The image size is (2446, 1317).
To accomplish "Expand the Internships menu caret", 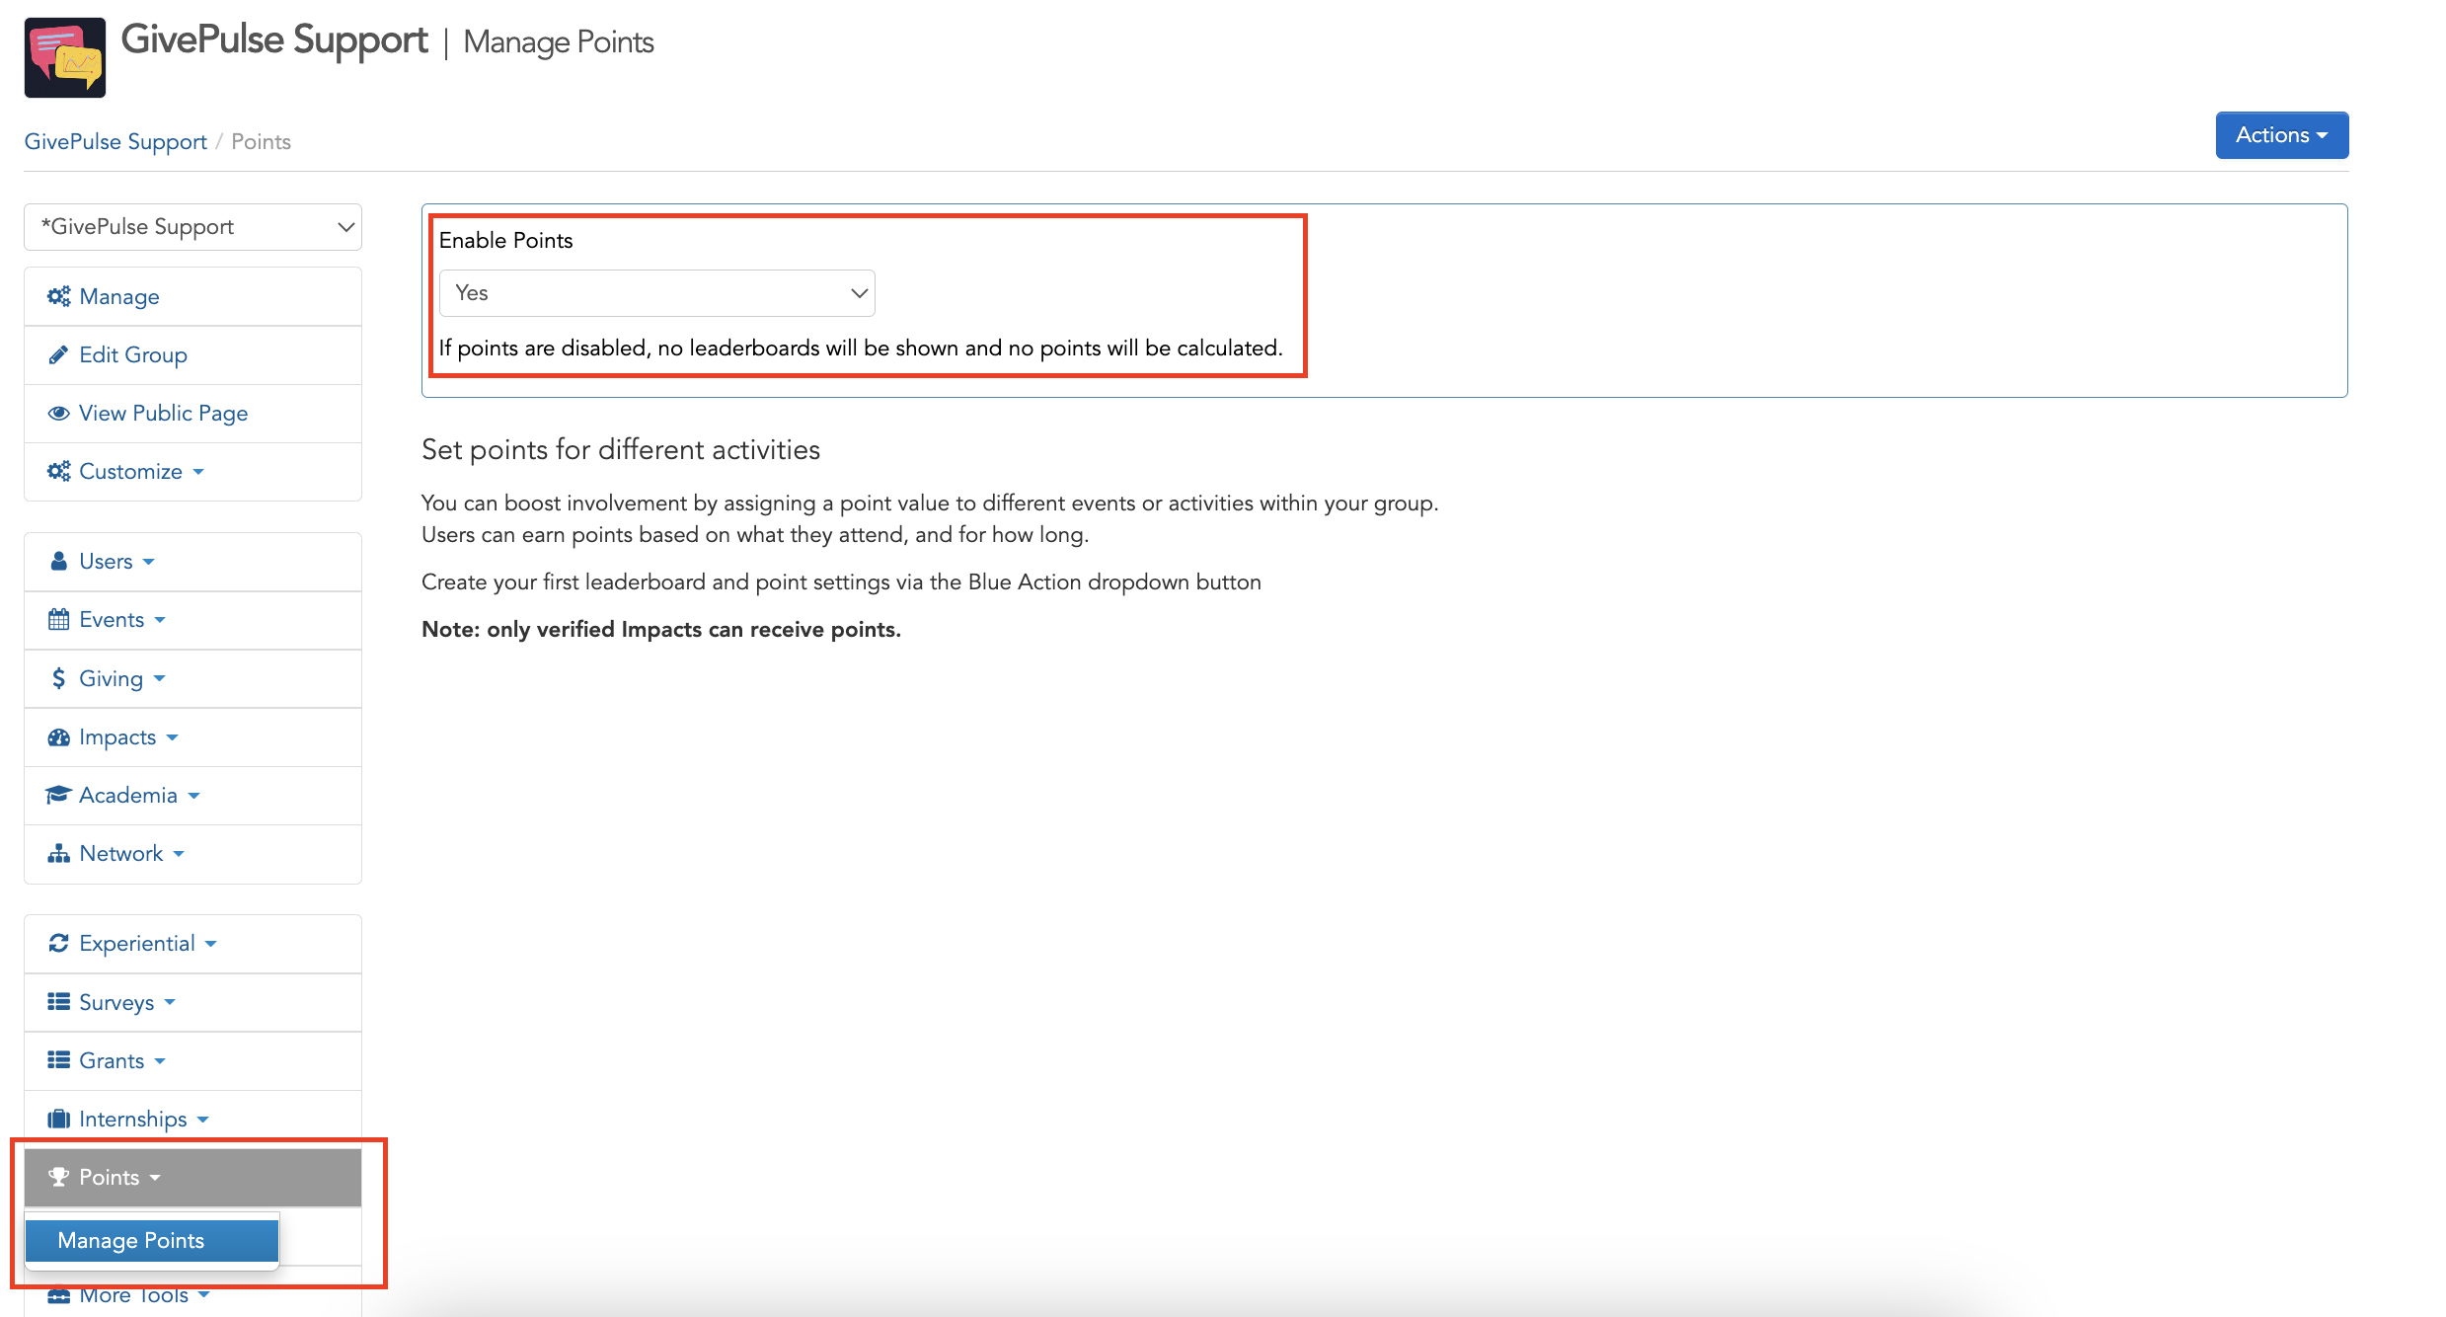I will (203, 1120).
